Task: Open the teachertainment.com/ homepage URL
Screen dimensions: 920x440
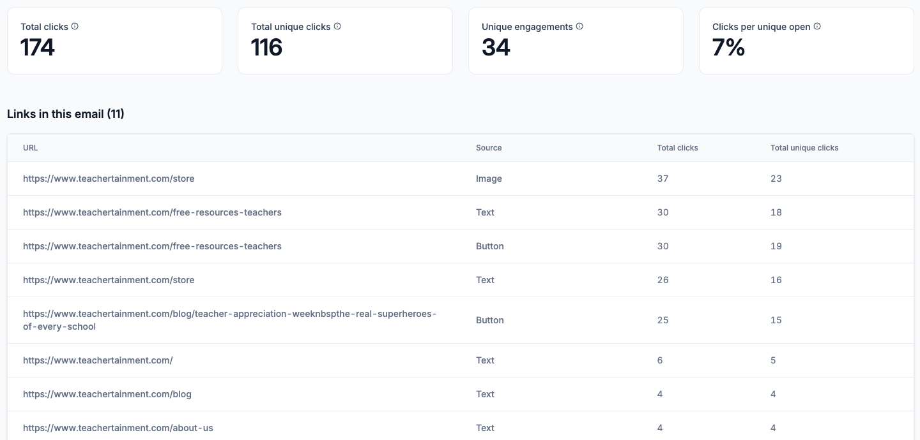Action: (x=98, y=360)
